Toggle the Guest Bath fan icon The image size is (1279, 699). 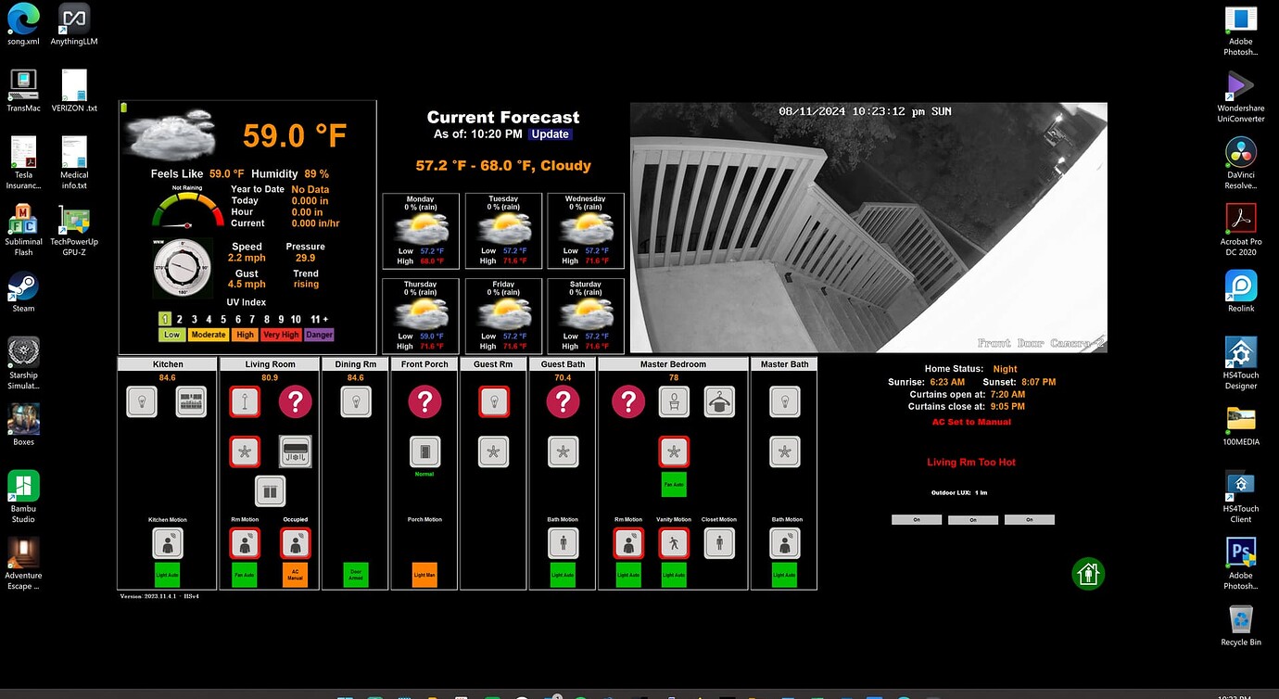pyautogui.click(x=563, y=451)
